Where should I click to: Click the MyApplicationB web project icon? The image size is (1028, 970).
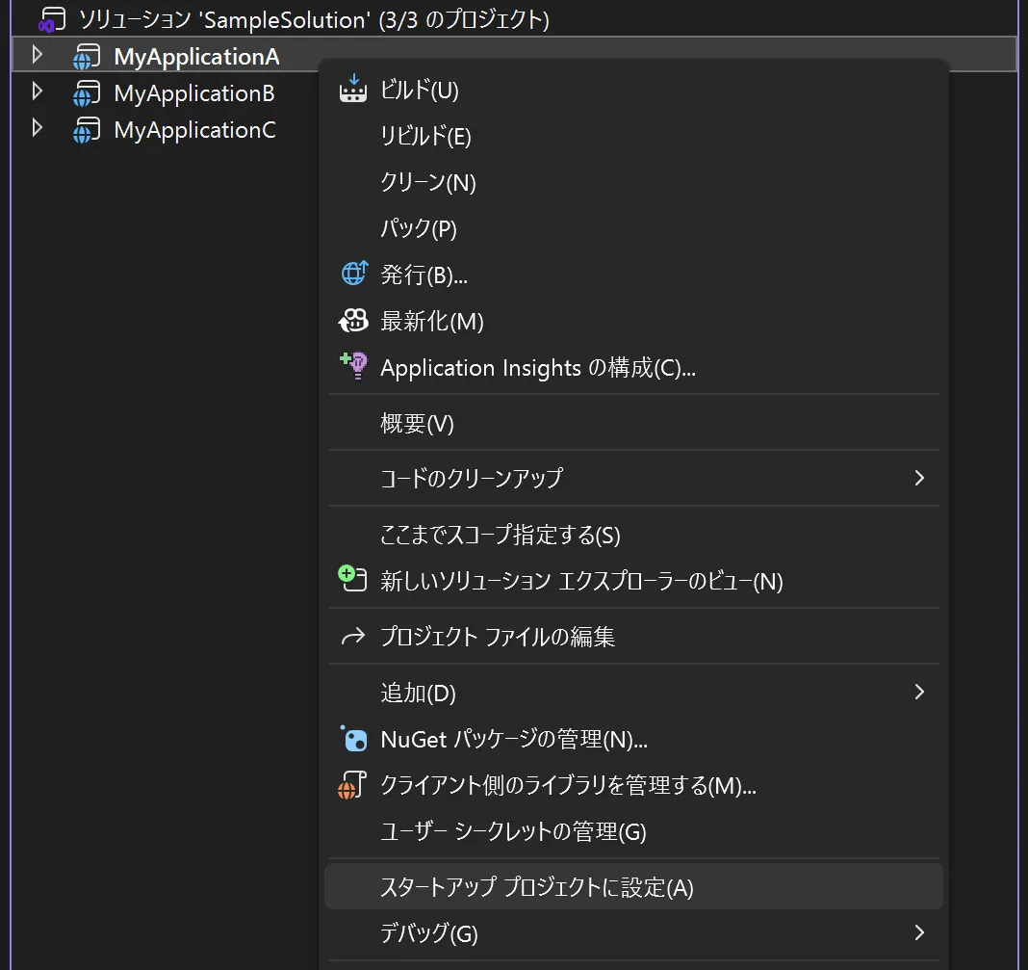[x=87, y=93]
